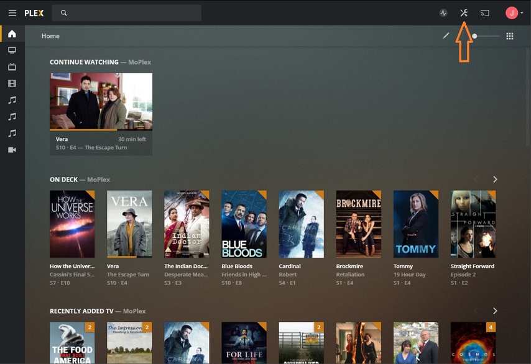Image resolution: width=531 pixels, height=364 pixels.
Task: Click 'Friends in High ...' episode text
Action: click(244, 275)
